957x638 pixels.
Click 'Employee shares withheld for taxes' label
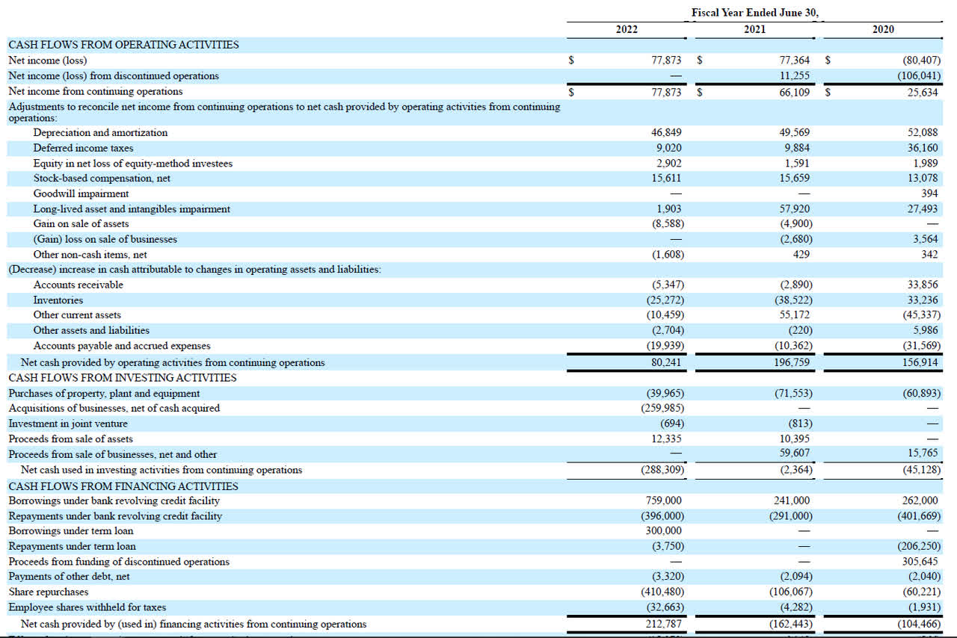(87, 607)
